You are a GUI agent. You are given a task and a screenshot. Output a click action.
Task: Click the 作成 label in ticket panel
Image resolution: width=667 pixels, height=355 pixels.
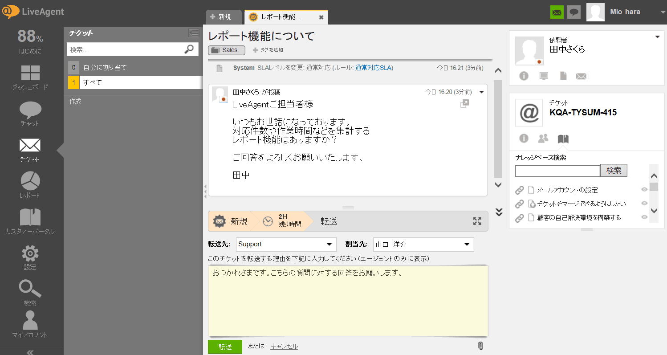click(x=75, y=102)
